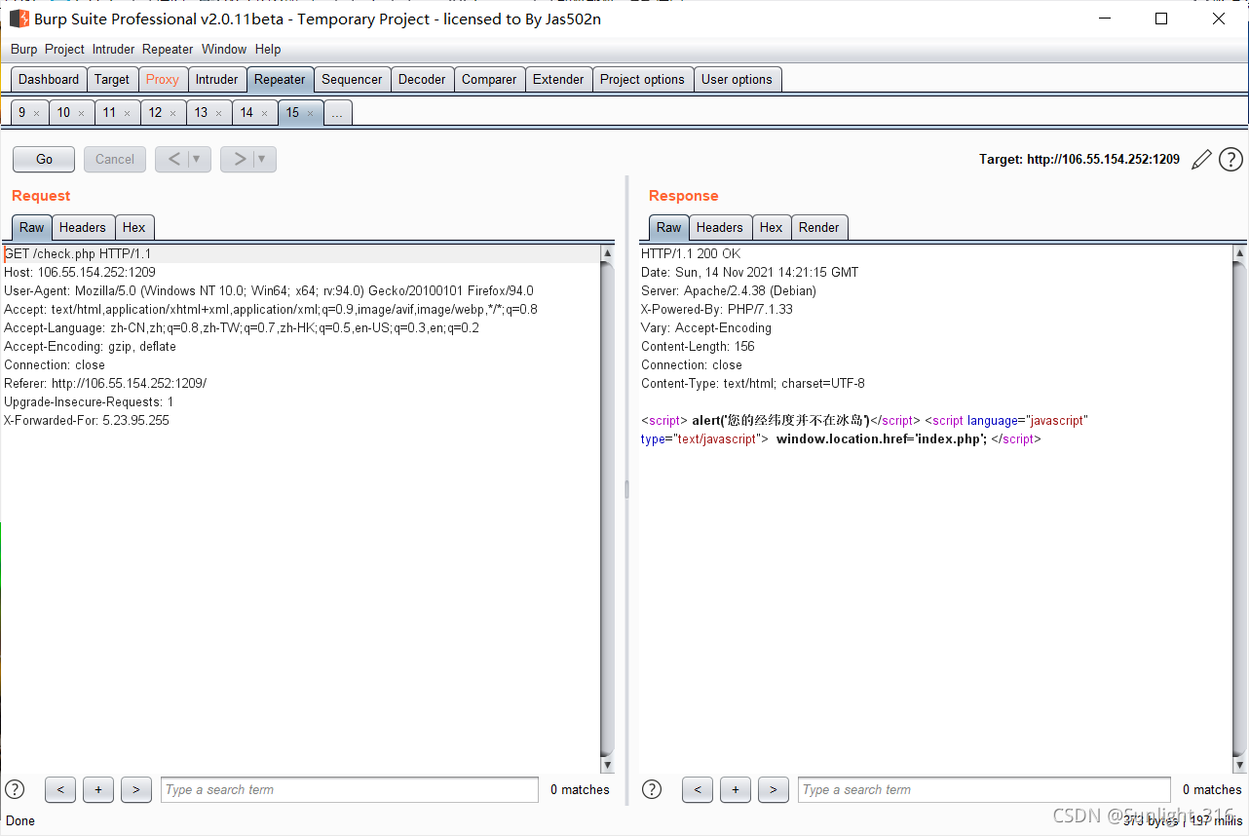Close Repeater tab 9
This screenshot has width=1249, height=836.
point(36,113)
